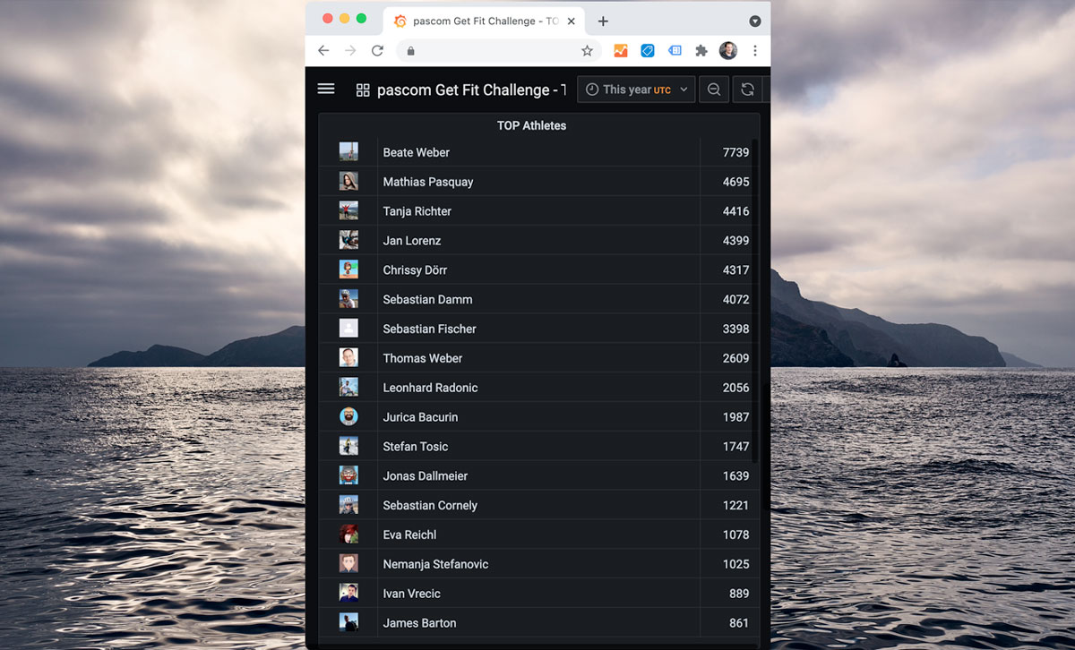Select the name 'Stefan Tosic'
This screenshot has height=650, width=1075.
[416, 446]
